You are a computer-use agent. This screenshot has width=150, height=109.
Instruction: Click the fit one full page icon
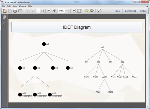pos(79,11)
